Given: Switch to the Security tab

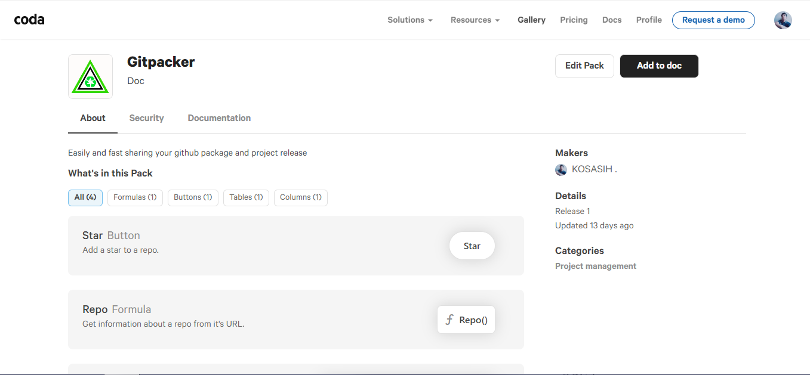Looking at the screenshot, I should coord(146,118).
